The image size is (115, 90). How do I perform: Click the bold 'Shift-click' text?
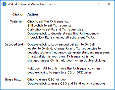tap(35, 25)
